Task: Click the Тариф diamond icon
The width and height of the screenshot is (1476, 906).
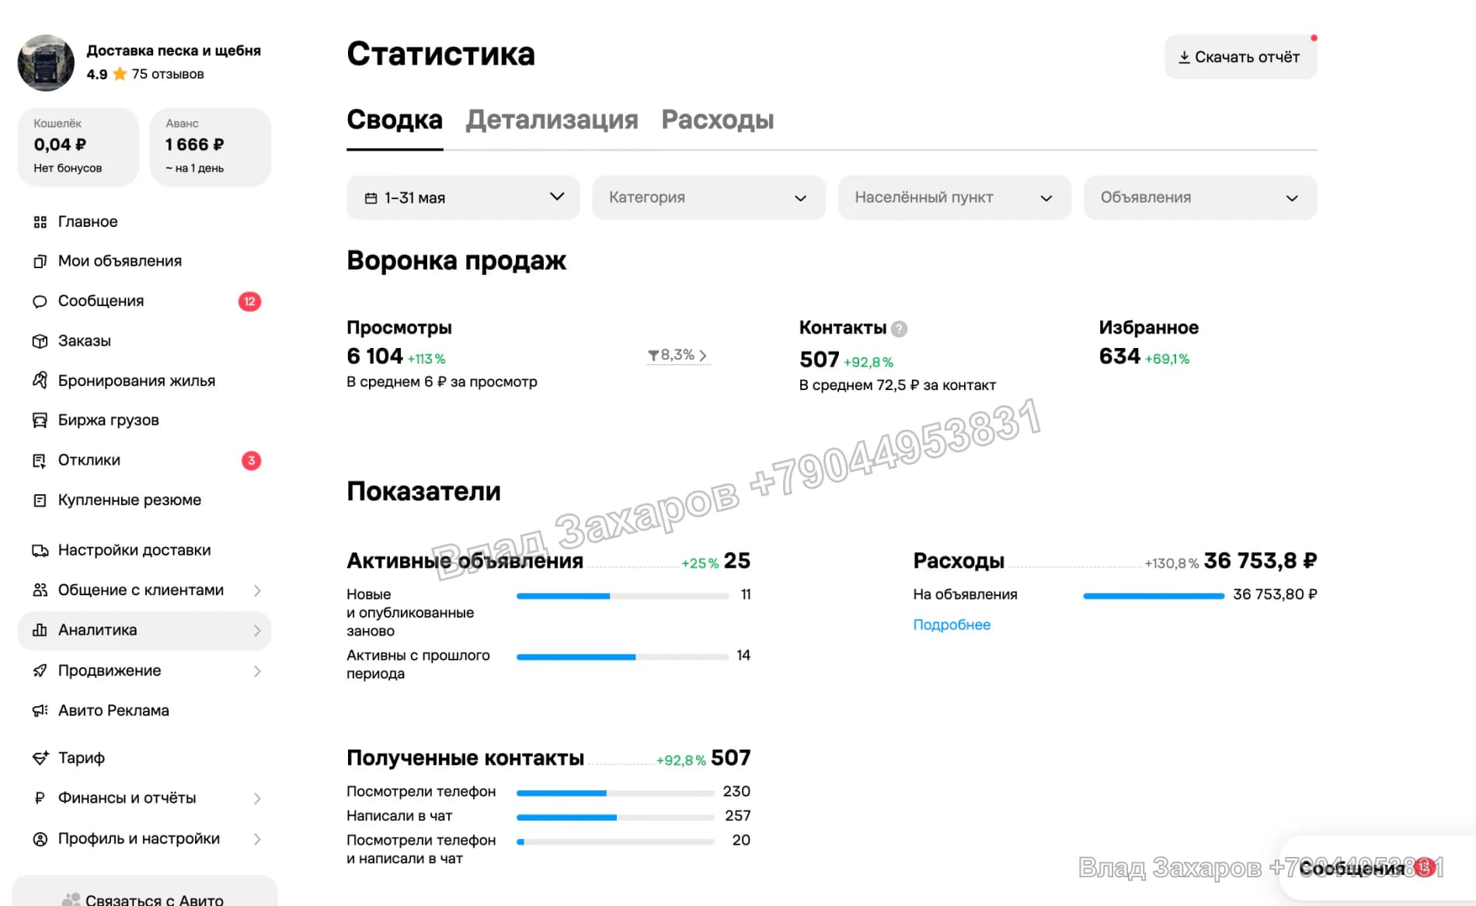Action: [40, 758]
